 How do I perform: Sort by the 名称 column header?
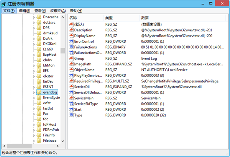click(86, 18)
